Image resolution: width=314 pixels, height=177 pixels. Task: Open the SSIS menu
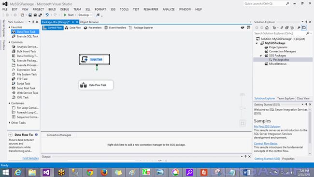pyautogui.click(x=113, y=9)
